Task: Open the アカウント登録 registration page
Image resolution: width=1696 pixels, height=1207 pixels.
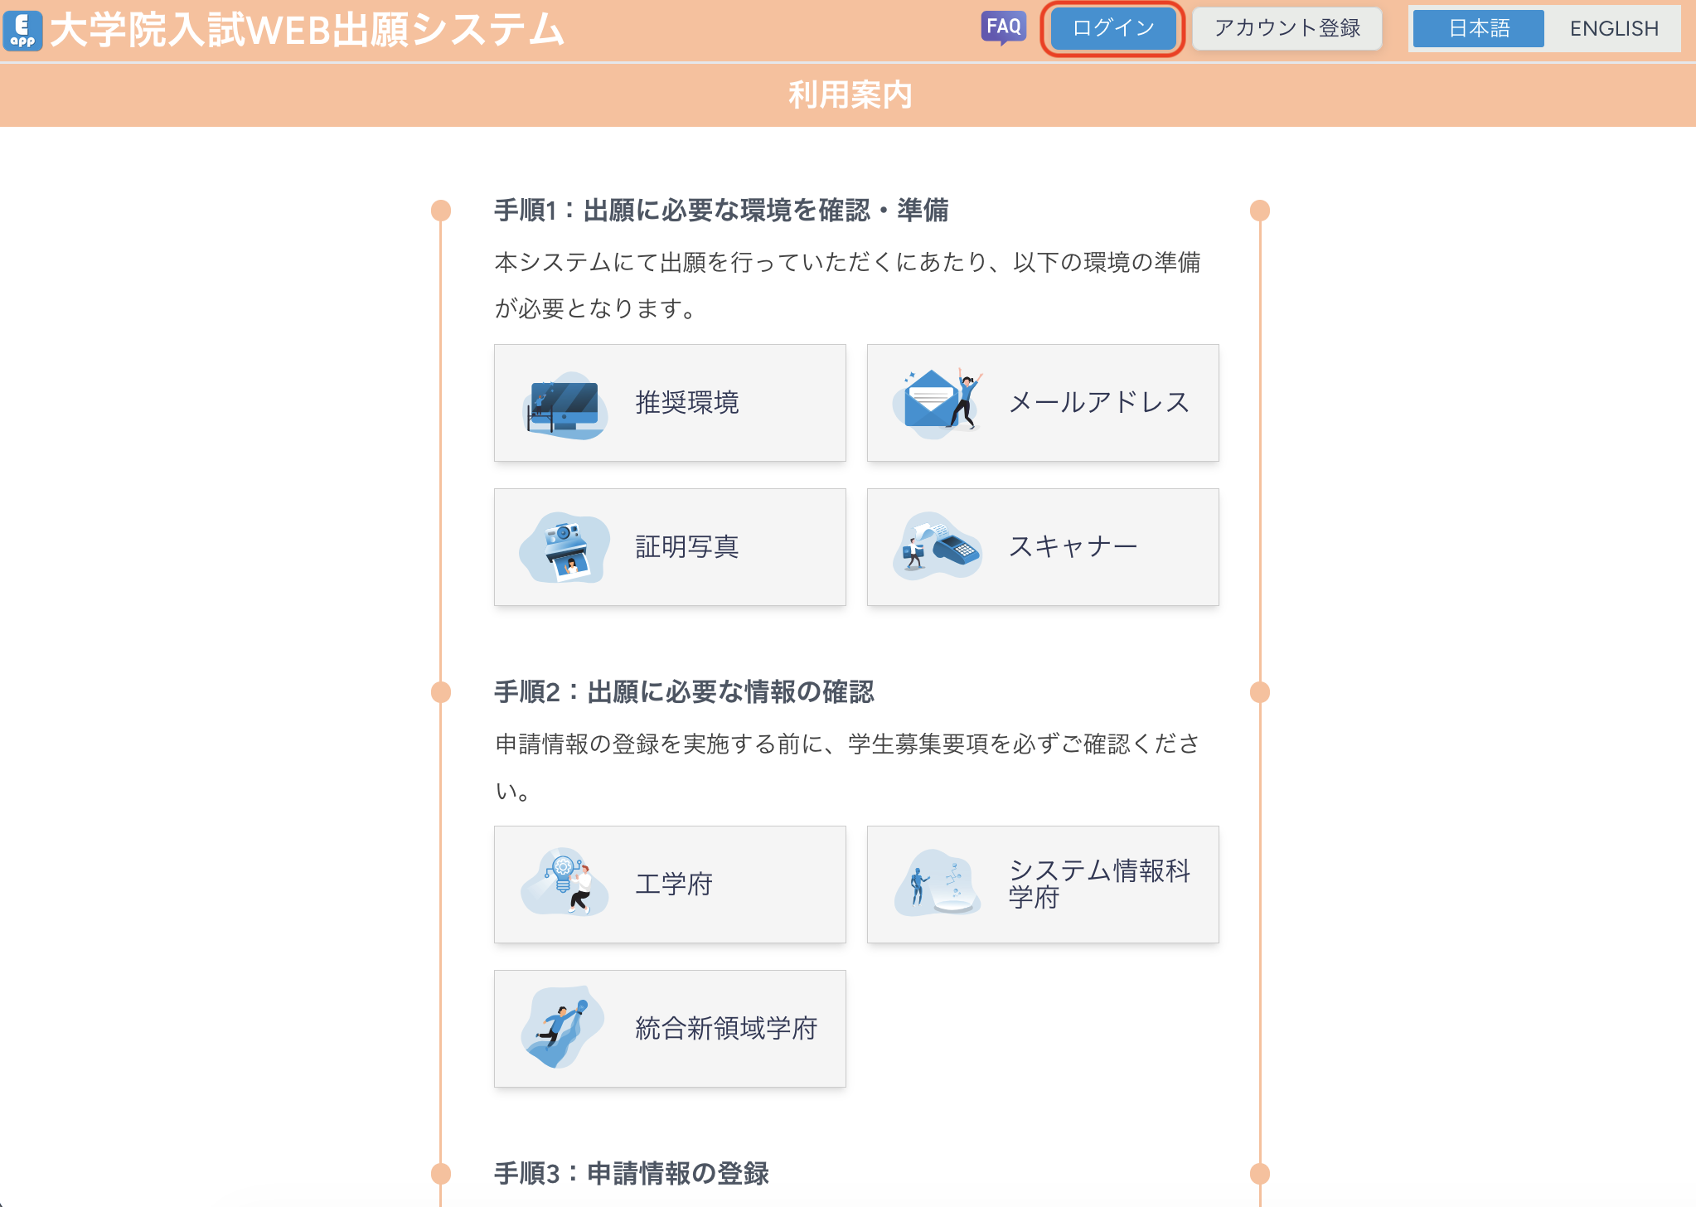Action: 1287,27
